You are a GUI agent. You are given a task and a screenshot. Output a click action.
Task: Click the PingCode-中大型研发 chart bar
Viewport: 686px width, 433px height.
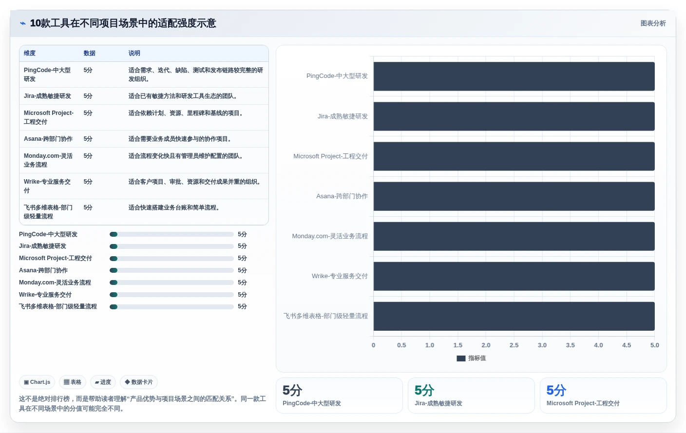click(514, 76)
